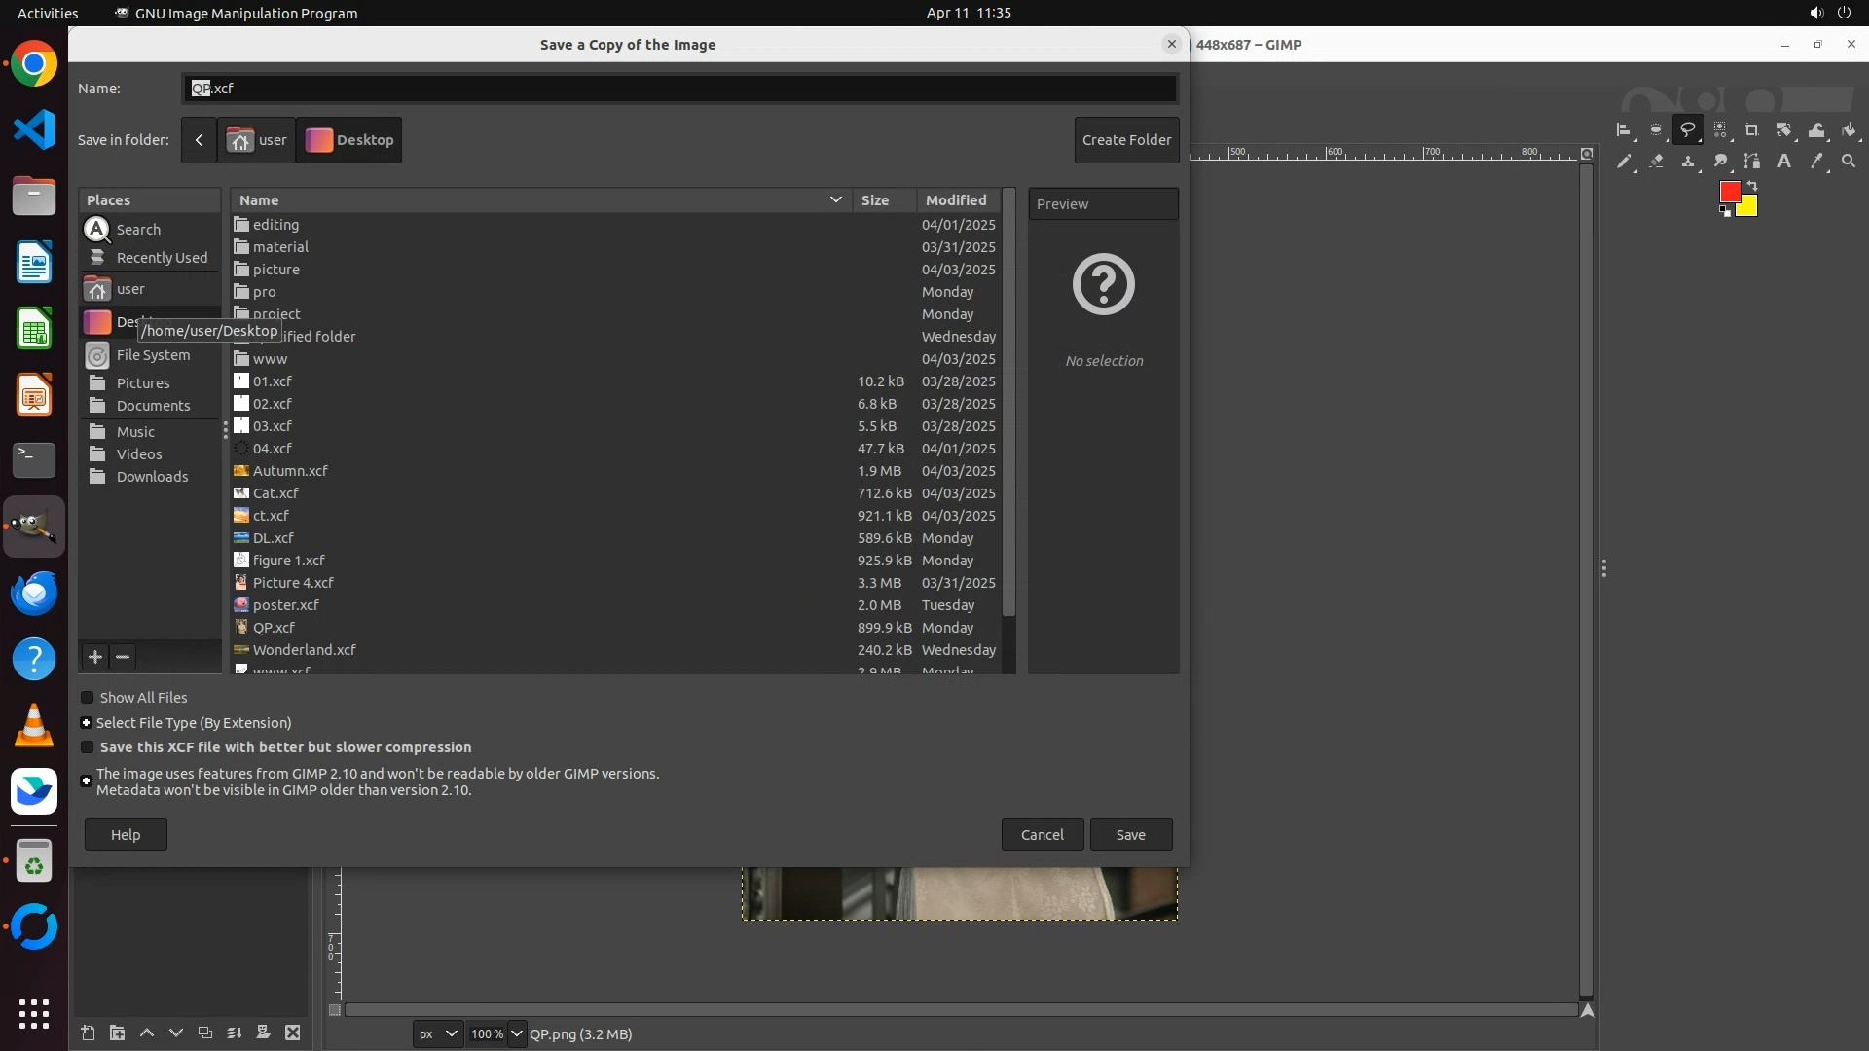Select the Eraser tool
The height and width of the screenshot is (1051, 1869).
click(1656, 162)
